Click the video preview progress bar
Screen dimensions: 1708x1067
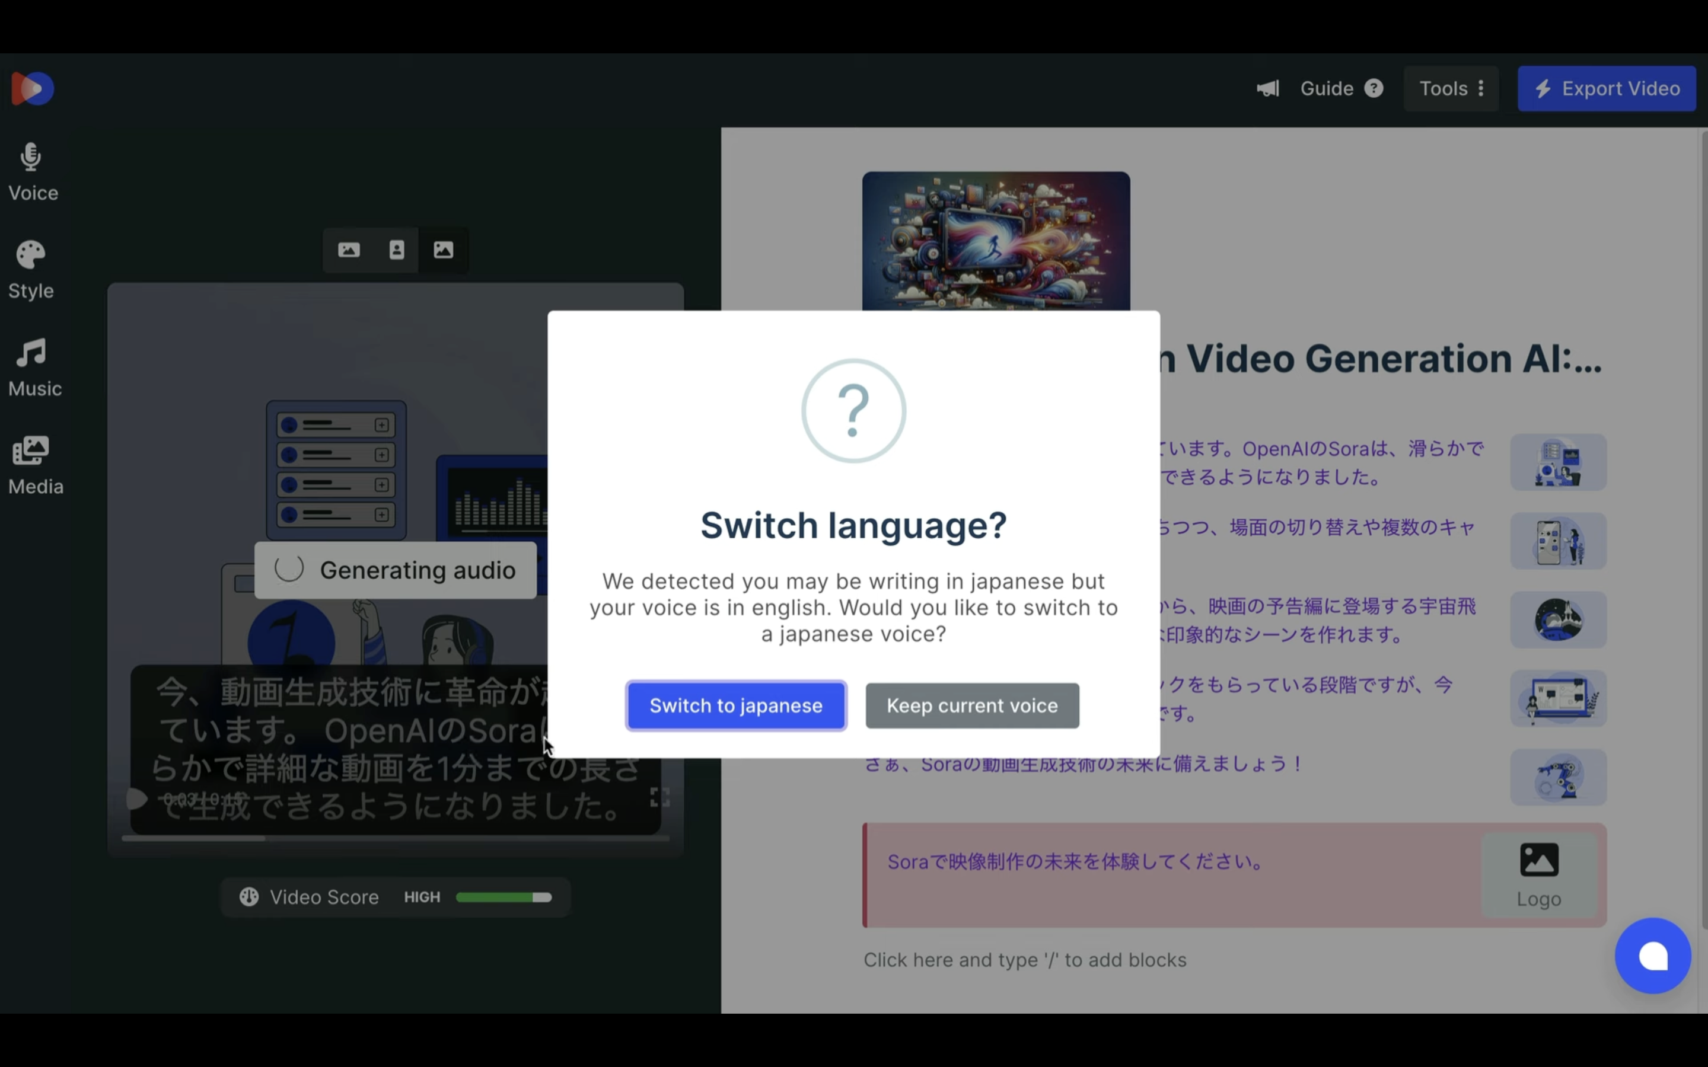[x=395, y=838]
